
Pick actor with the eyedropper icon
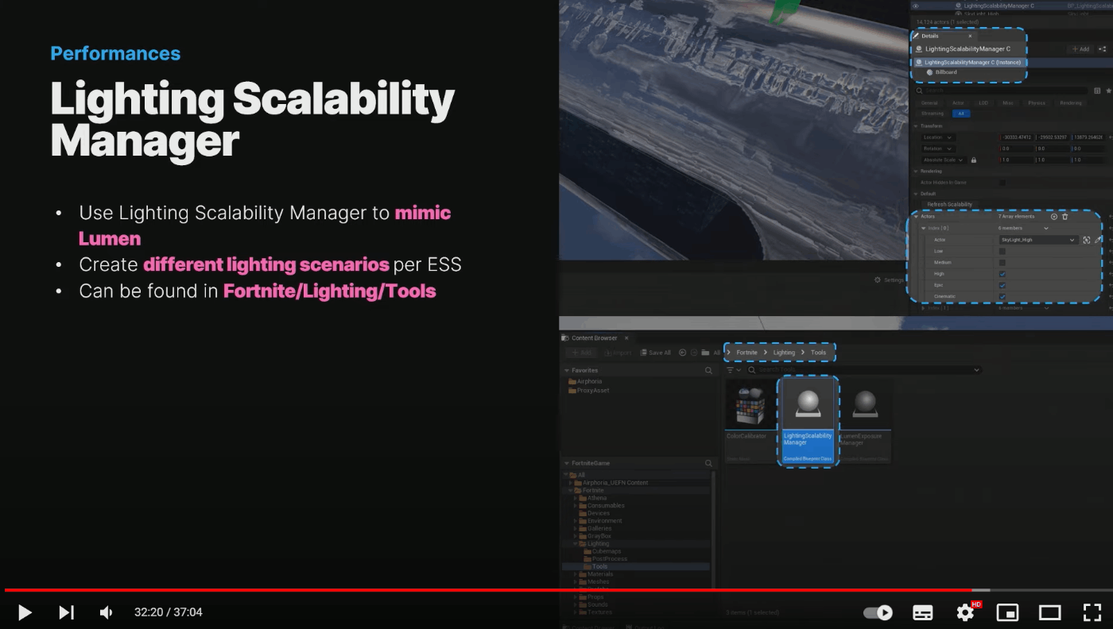(1098, 240)
